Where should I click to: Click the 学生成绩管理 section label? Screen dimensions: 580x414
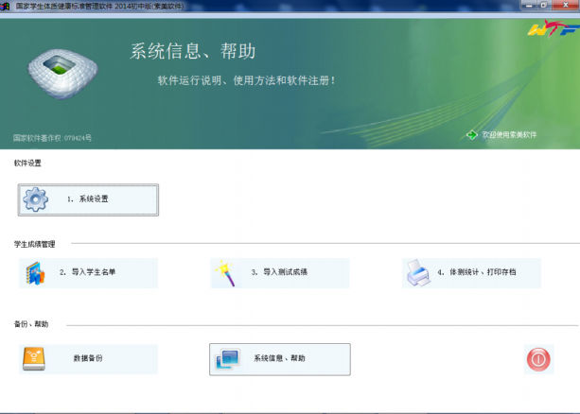click(34, 244)
